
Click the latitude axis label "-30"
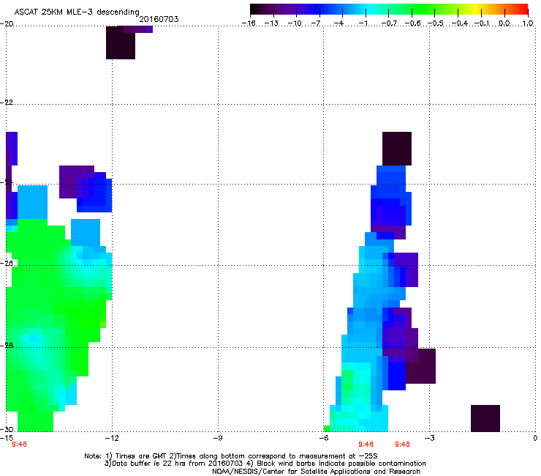[x=7, y=429]
